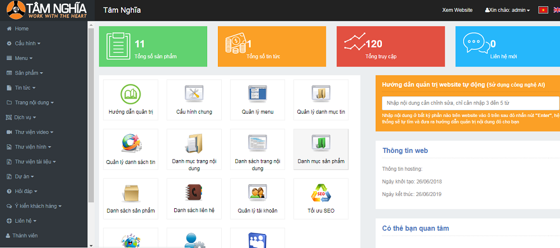Open Danh sách trang nội dung icon
Viewport: 560px width, 248px height.
pyautogui.click(x=258, y=143)
